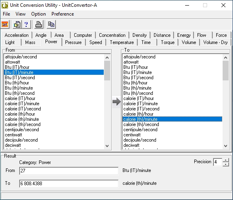Increase Precision with the up stepper arrow
Viewport: 233px width, 200px height.
226,160
